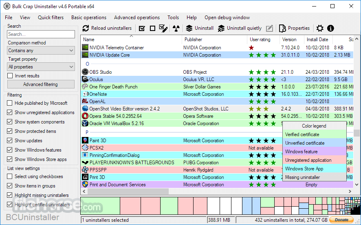Click the horizontal scrollbar thumb
361x225 pixels.
click(128, 191)
